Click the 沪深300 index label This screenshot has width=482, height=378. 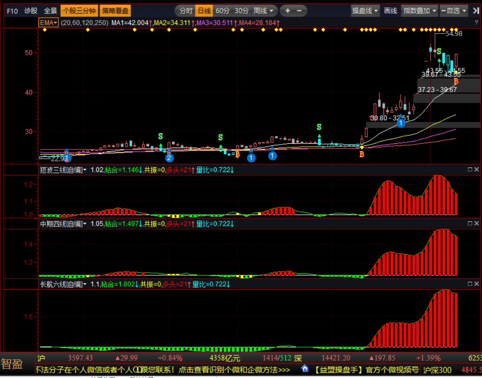click(438, 370)
